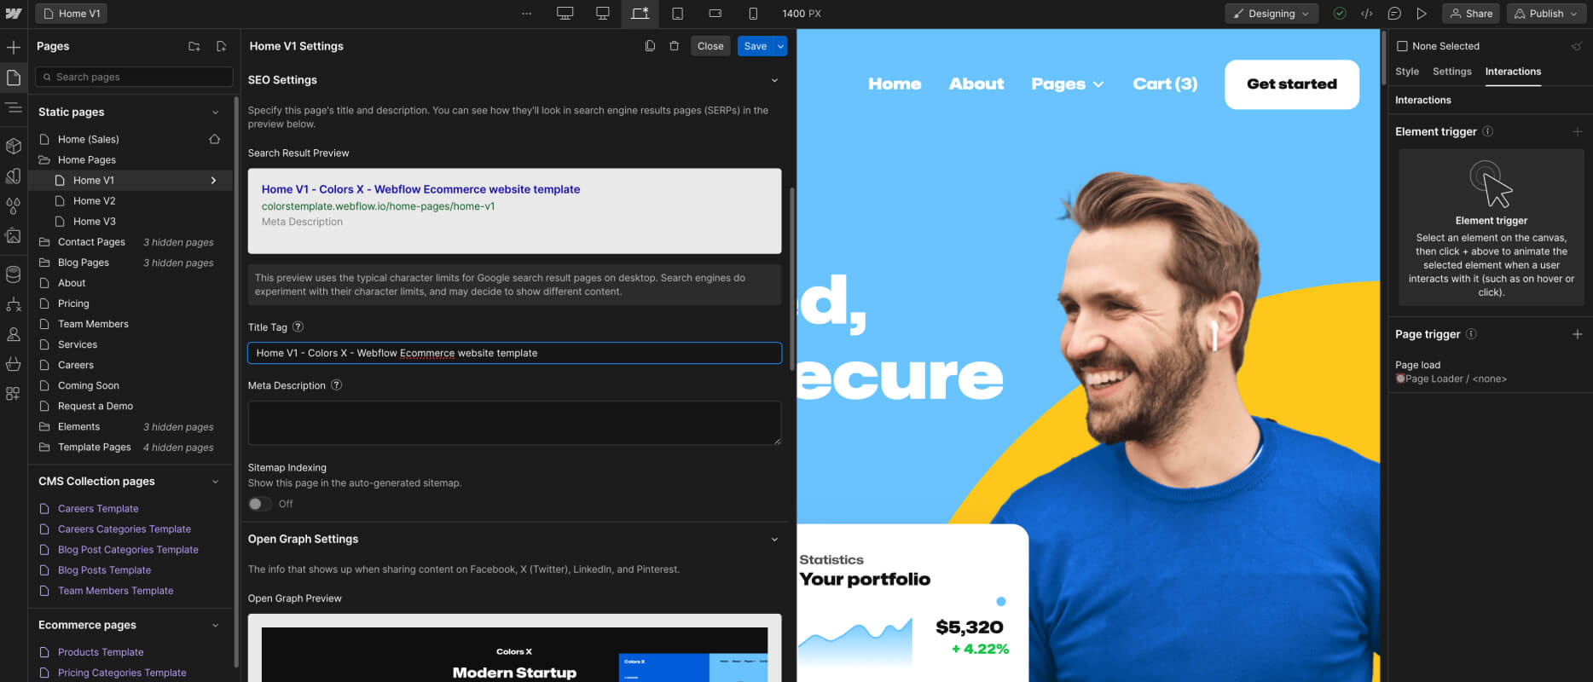1593x682 pixels.
Task: Select the base desktop breakpoint with star
Action: click(640, 14)
